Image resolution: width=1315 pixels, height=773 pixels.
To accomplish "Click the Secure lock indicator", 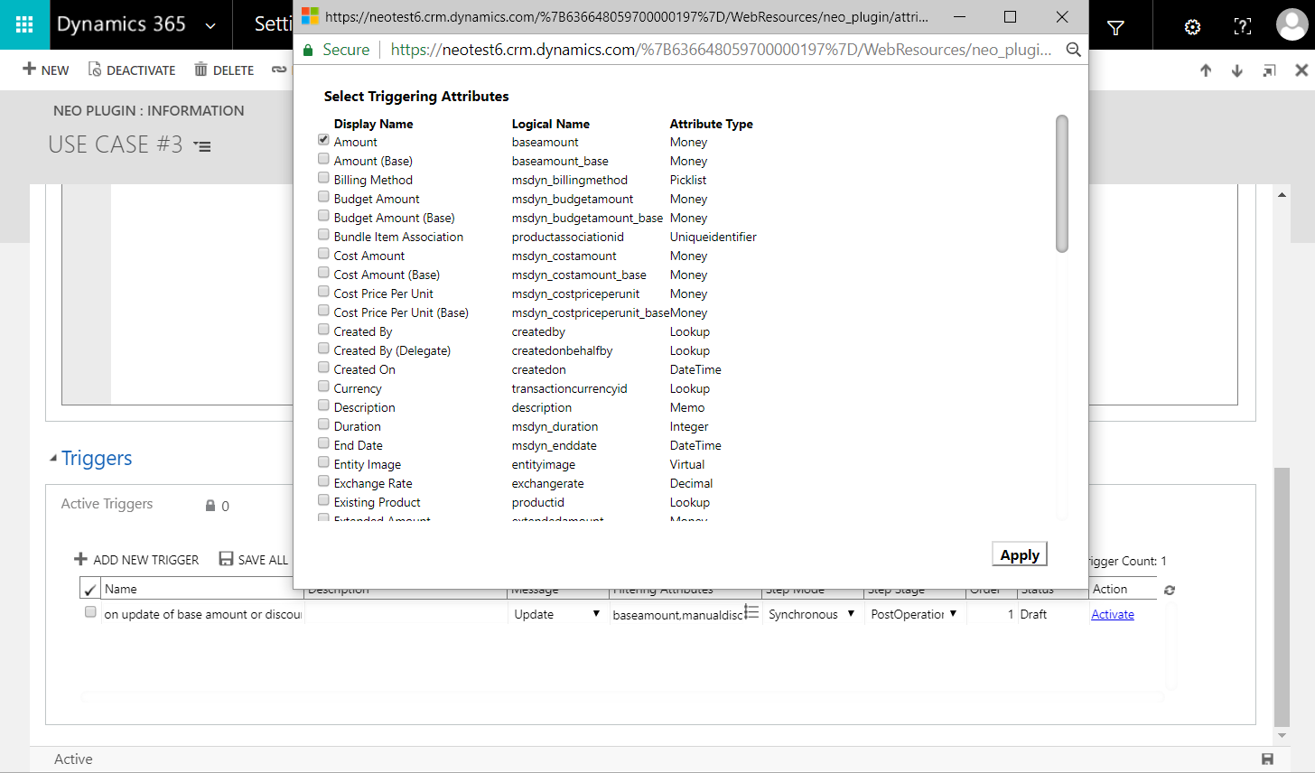I will click(336, 50).
